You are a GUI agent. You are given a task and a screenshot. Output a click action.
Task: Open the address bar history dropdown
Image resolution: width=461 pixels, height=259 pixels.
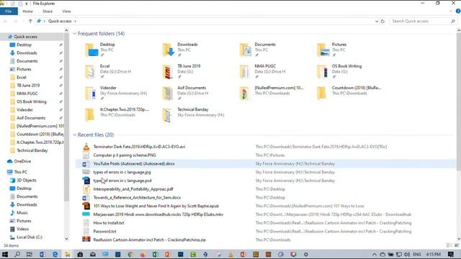point(377,21)
